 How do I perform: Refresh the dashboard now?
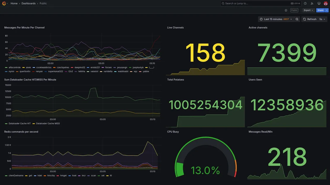(x=310, y=19)
